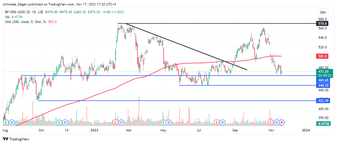
Task: Select the descending black trendline
Action: 186,46
